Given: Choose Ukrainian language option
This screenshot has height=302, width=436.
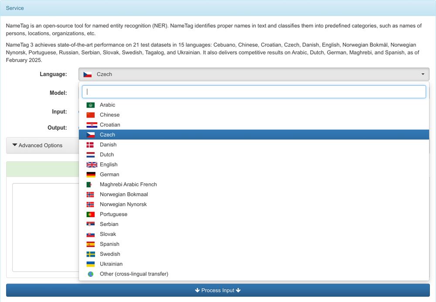Looking at the screenshot, I should (254, 264).
